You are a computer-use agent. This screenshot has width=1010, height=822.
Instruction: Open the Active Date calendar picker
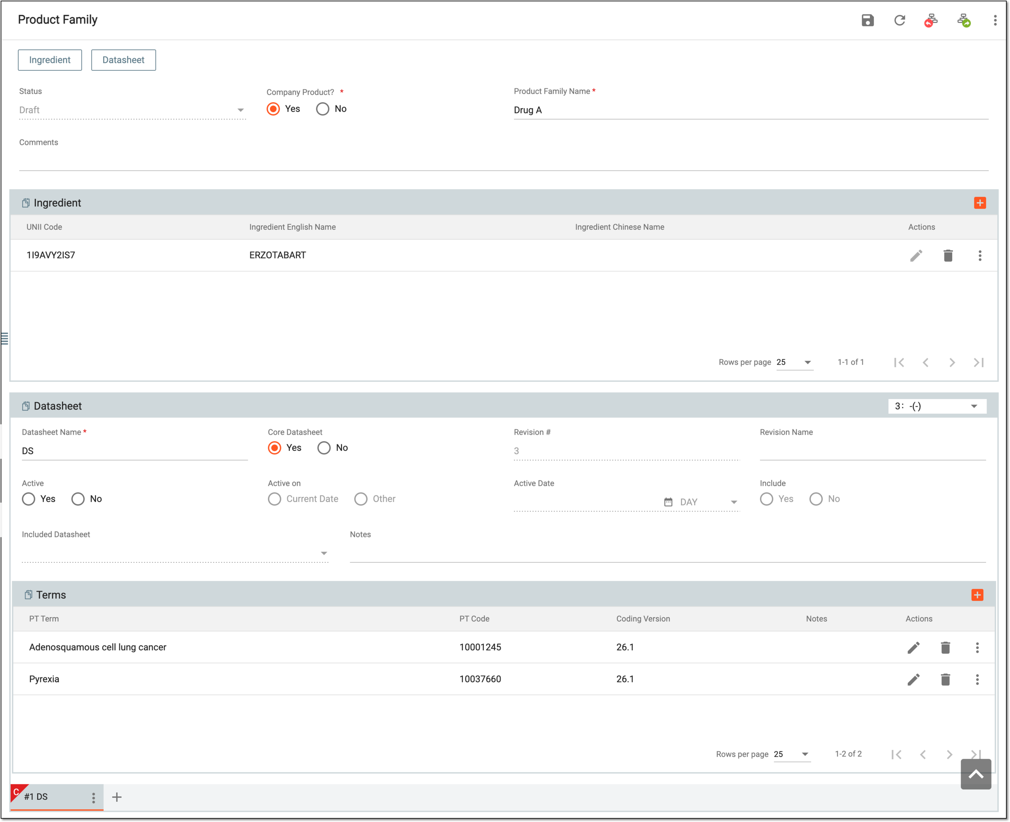coord(668,502)
